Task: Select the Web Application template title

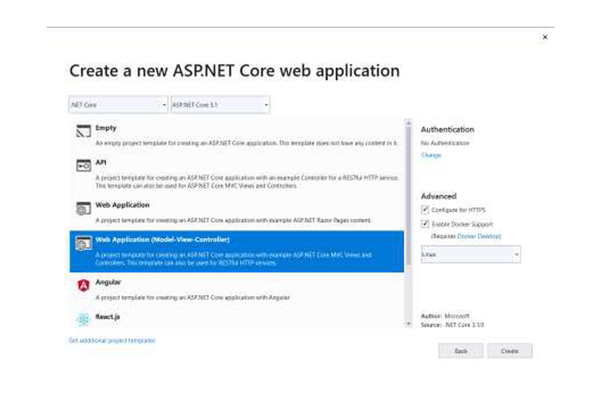Action: (x=122, y=205)
